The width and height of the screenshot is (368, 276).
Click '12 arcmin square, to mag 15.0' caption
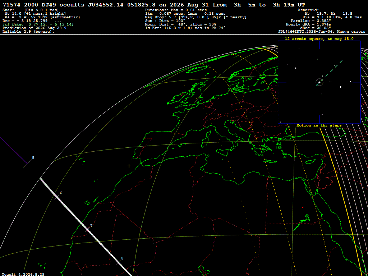(x=319, y=39)
